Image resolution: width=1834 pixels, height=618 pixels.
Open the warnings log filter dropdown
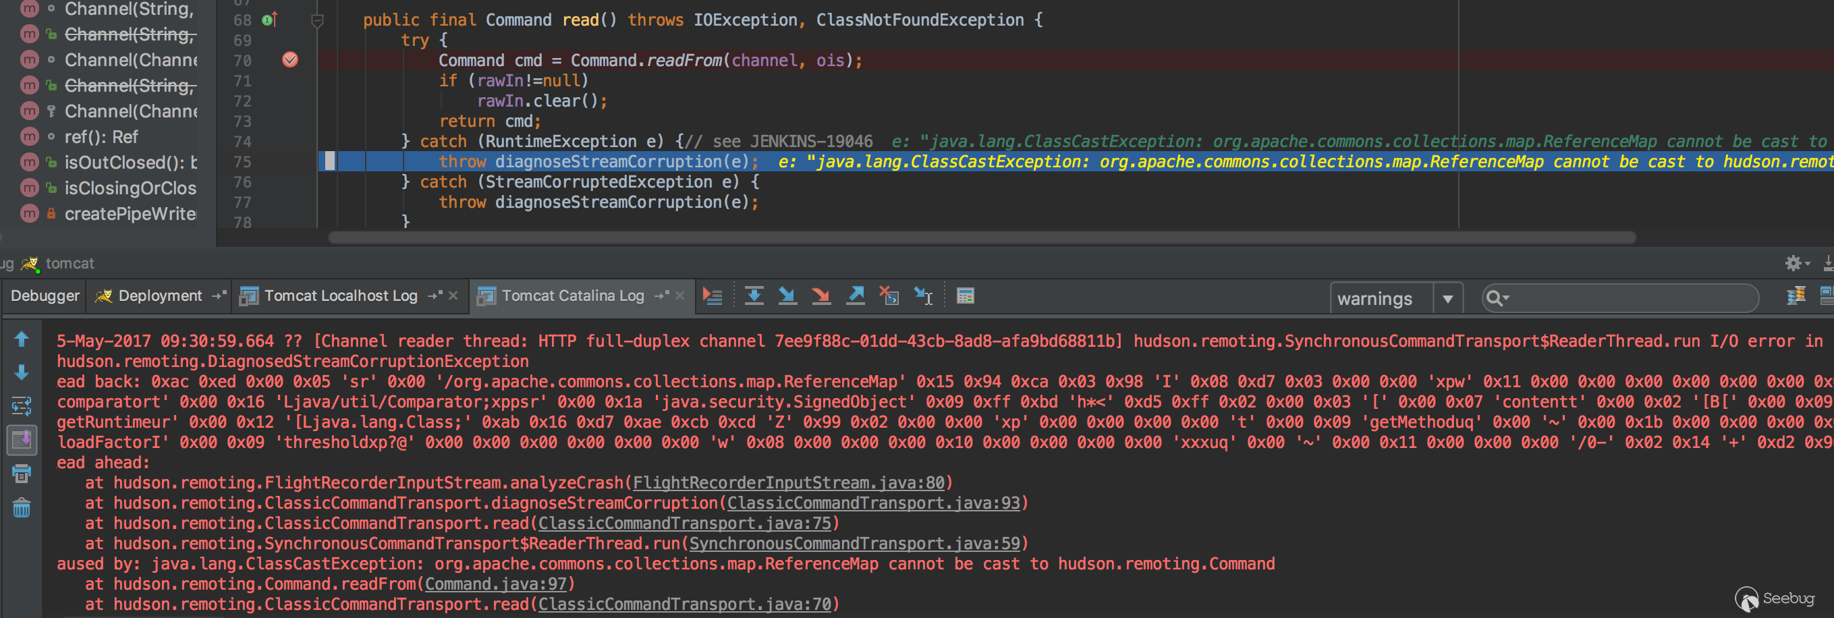click(1447, 299)
